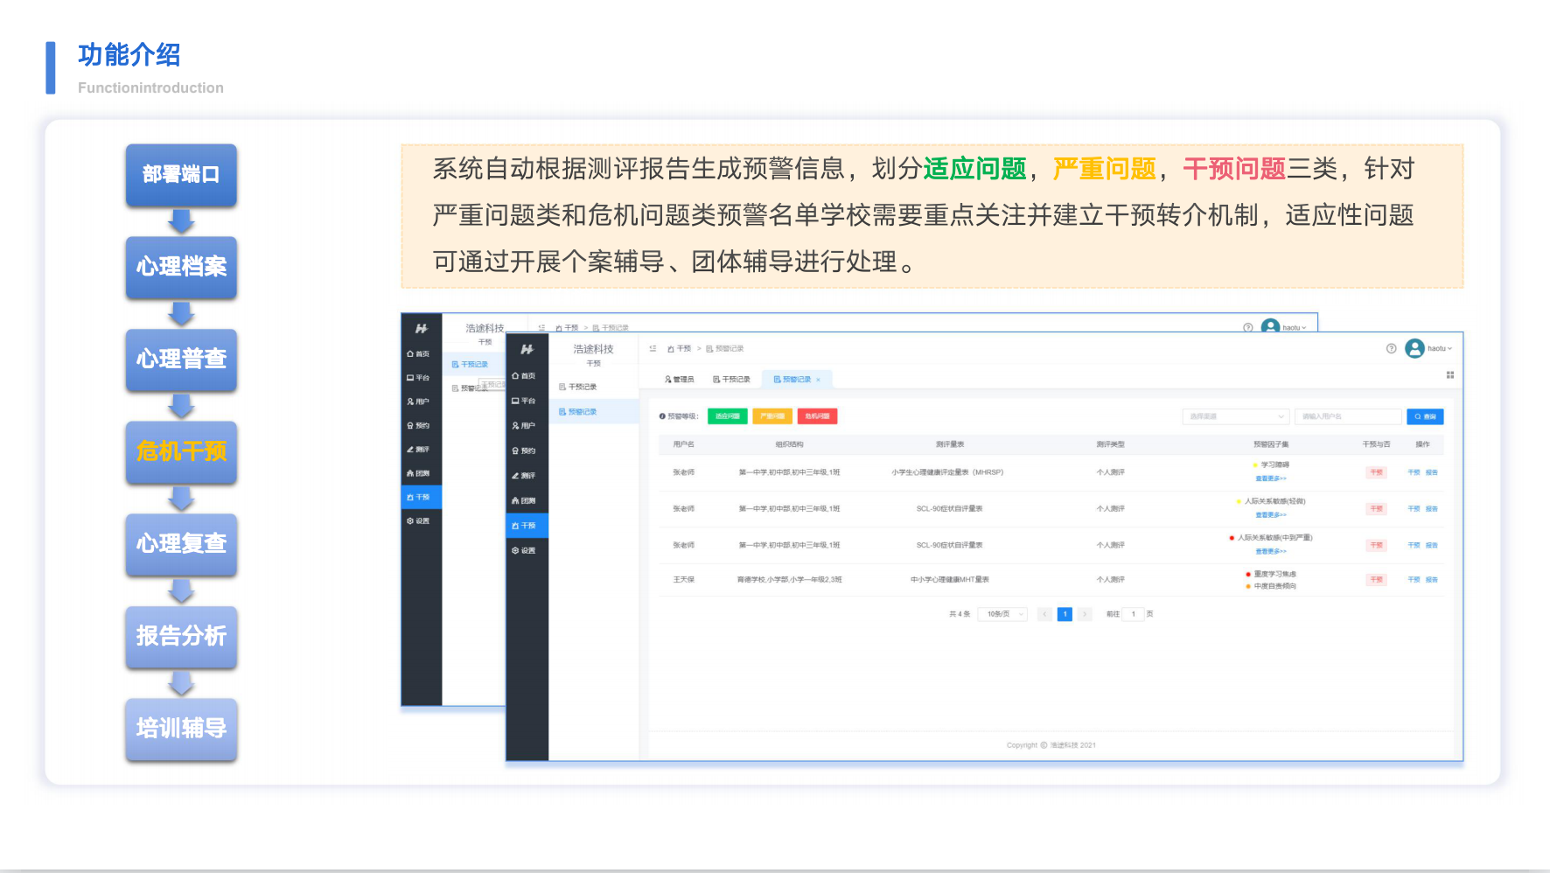The image size is (1550, 873).
Task: Click the 干预 action link in the 王天保 row
Action: coord(1414,580)
